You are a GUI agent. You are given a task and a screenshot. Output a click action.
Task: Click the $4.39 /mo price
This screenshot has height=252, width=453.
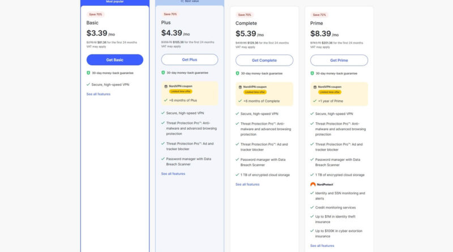pos(176,33)
